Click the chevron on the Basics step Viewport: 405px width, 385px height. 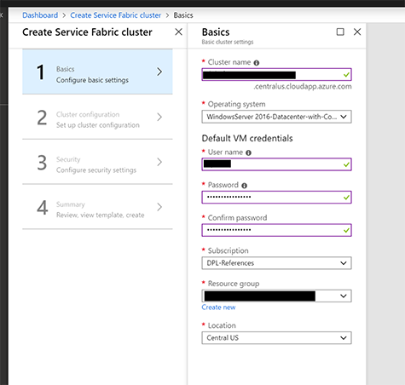pos(159,72)
